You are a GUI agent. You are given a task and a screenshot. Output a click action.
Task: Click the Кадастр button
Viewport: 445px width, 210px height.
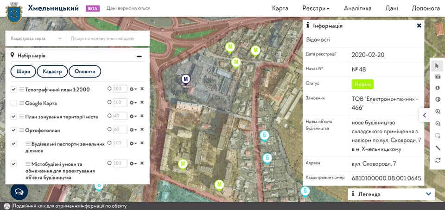(x=52, y=72)
